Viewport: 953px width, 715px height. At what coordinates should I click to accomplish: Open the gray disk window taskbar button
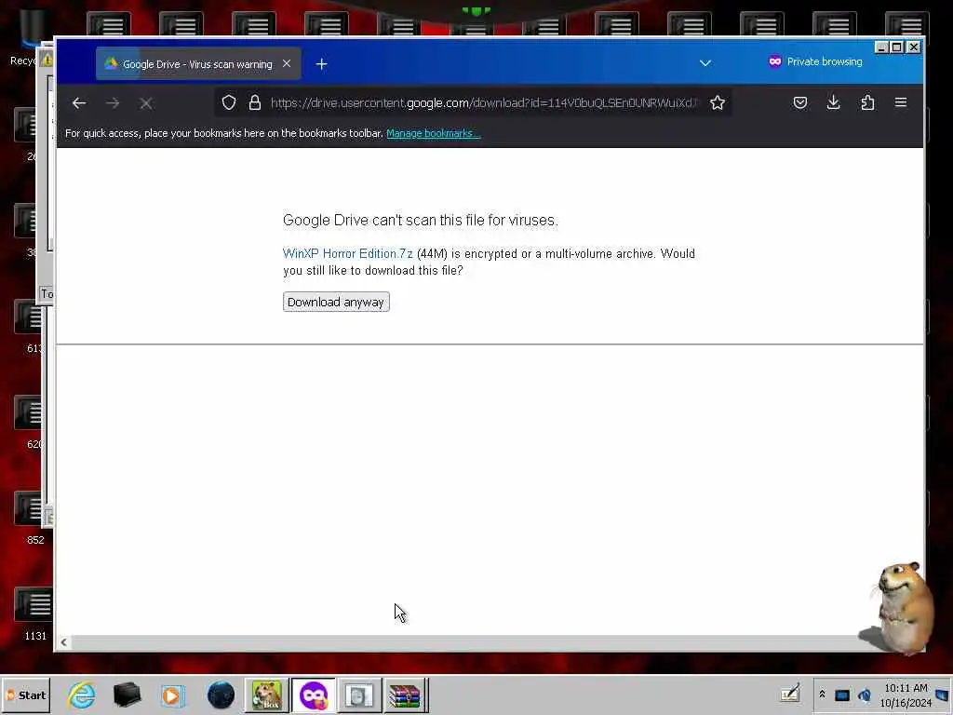click(x=359, y=695)
